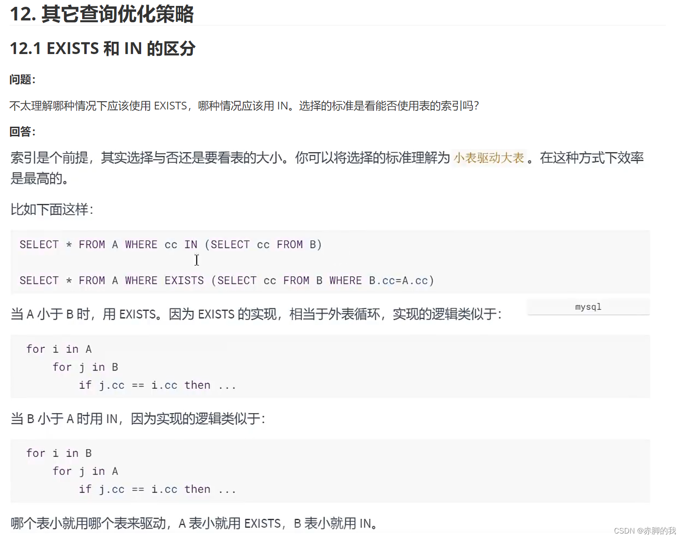Select the mysql language label box
The width and height of the screenshot is (683, 539).
click(588, 307)
